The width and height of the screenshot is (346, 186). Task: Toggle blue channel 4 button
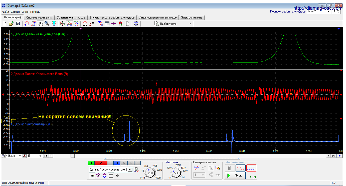pos(117,163)
